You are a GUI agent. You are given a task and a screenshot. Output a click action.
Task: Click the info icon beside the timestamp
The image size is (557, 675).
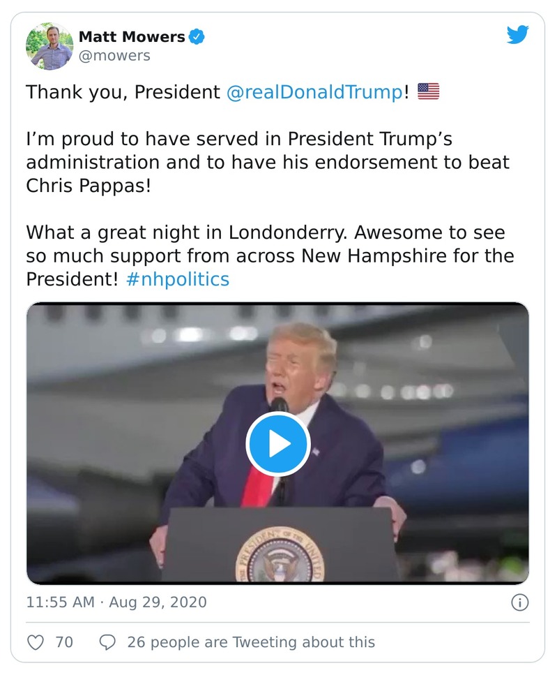(x=519, y=600)
